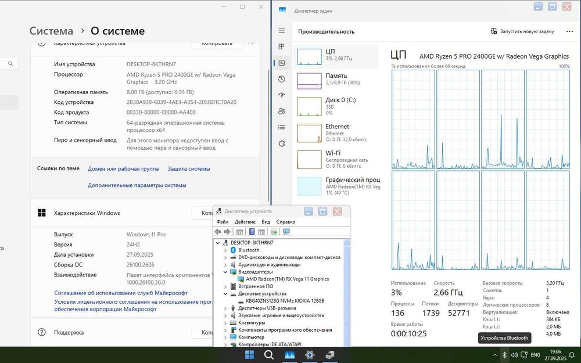Toggle console tree icon in Device Manager toolbar
This screenshot has width=581, height=363.
point(239,232)
